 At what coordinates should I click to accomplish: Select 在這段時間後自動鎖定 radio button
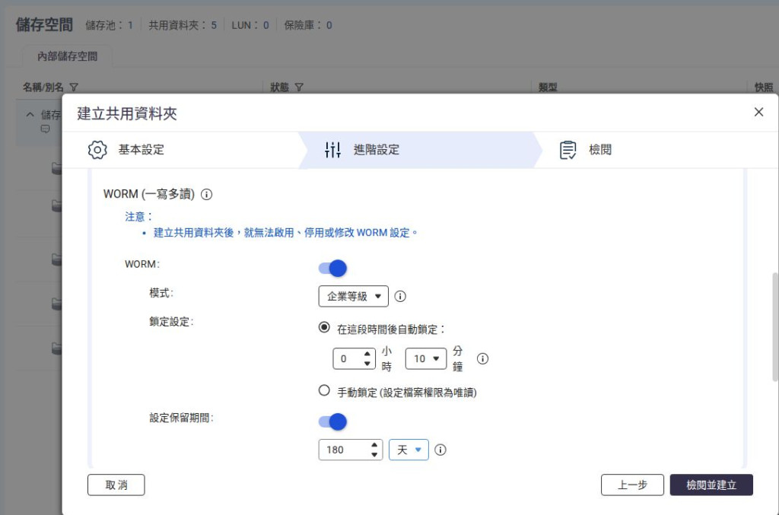click(x=324, y=327)
